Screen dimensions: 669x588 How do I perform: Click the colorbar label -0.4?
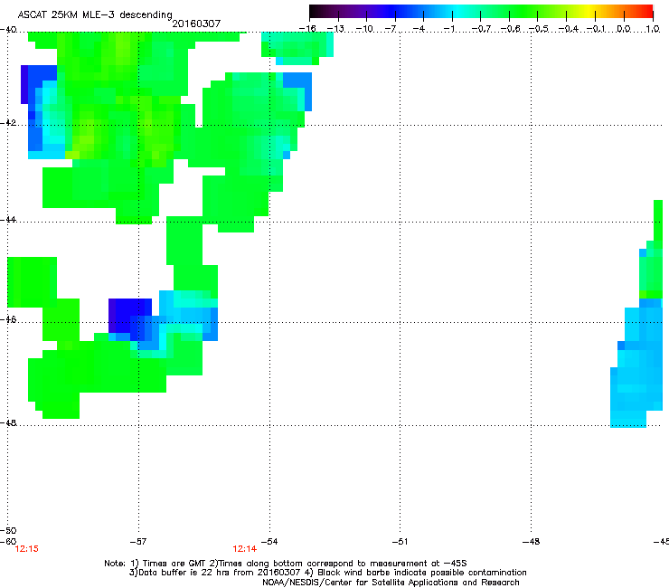point(568,29)
